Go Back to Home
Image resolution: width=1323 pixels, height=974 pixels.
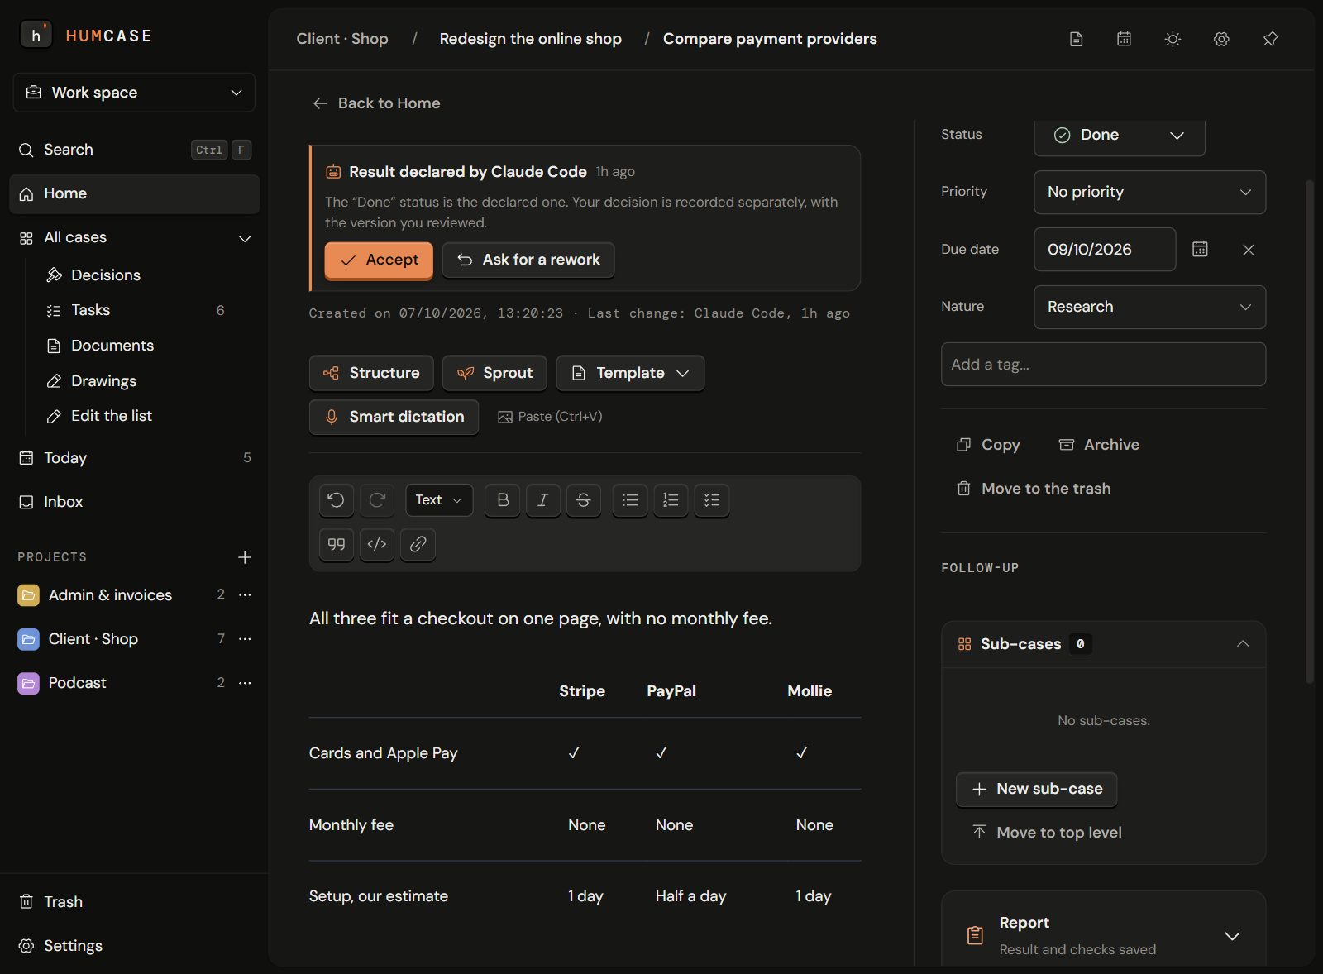click(x=376, y=103)
